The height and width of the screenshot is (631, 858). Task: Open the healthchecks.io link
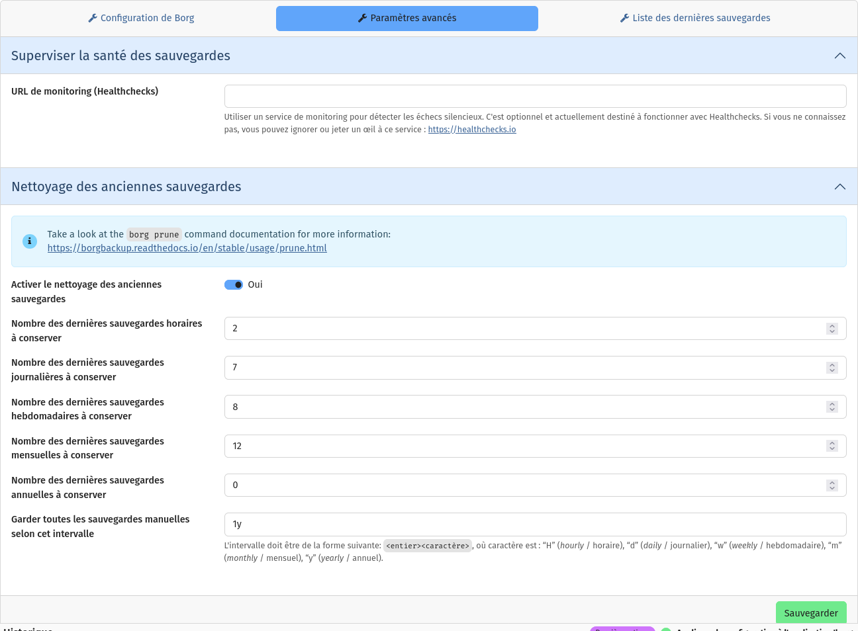(x=472, y=130)
